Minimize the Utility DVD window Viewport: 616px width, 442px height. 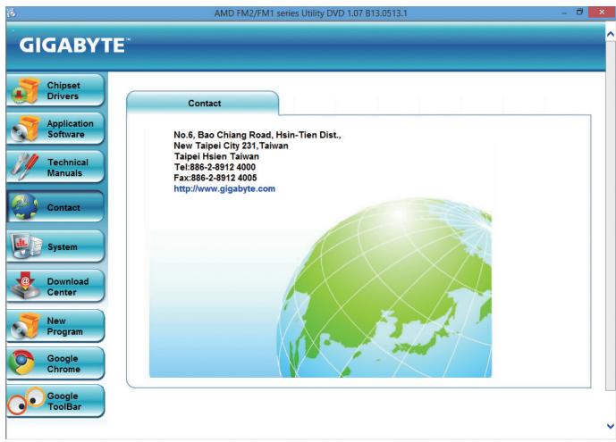click(564, 13)
